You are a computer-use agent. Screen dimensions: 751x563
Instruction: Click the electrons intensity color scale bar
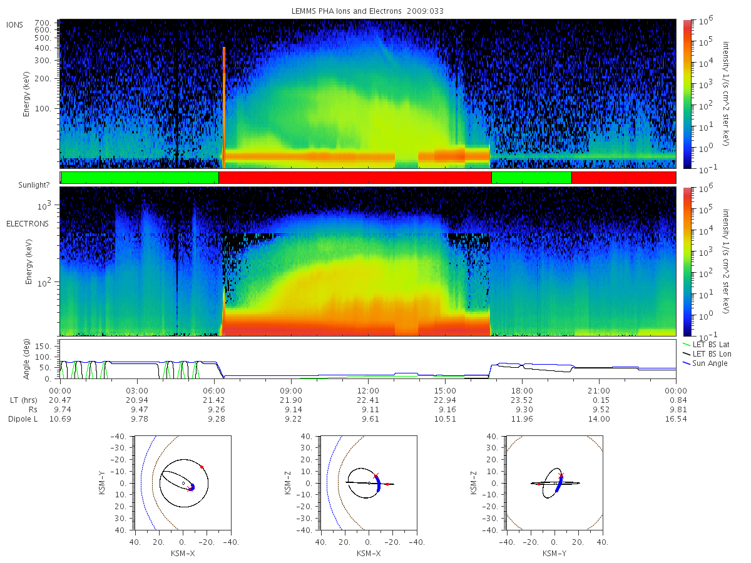click(x=687, y=261)
